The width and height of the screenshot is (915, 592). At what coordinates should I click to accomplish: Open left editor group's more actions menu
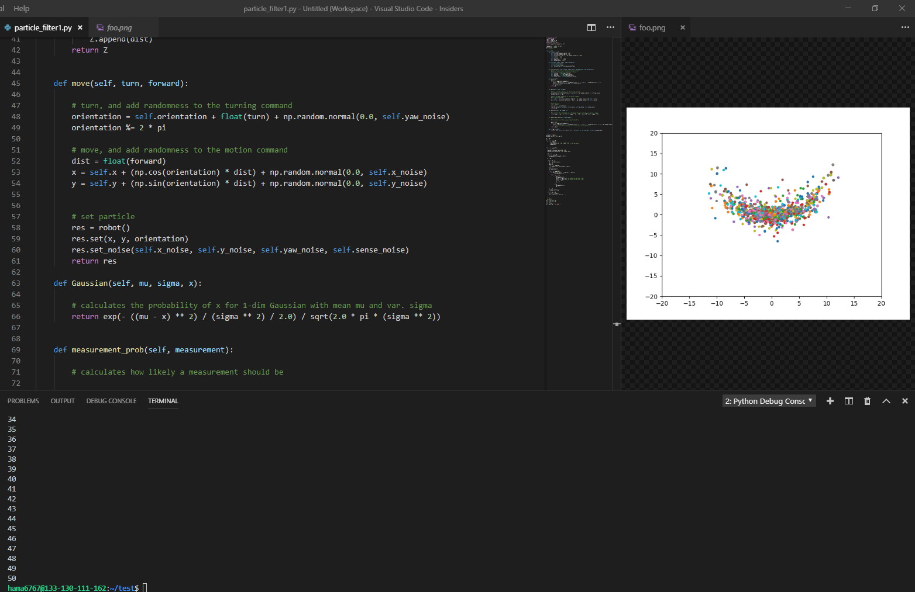[610, 27]
